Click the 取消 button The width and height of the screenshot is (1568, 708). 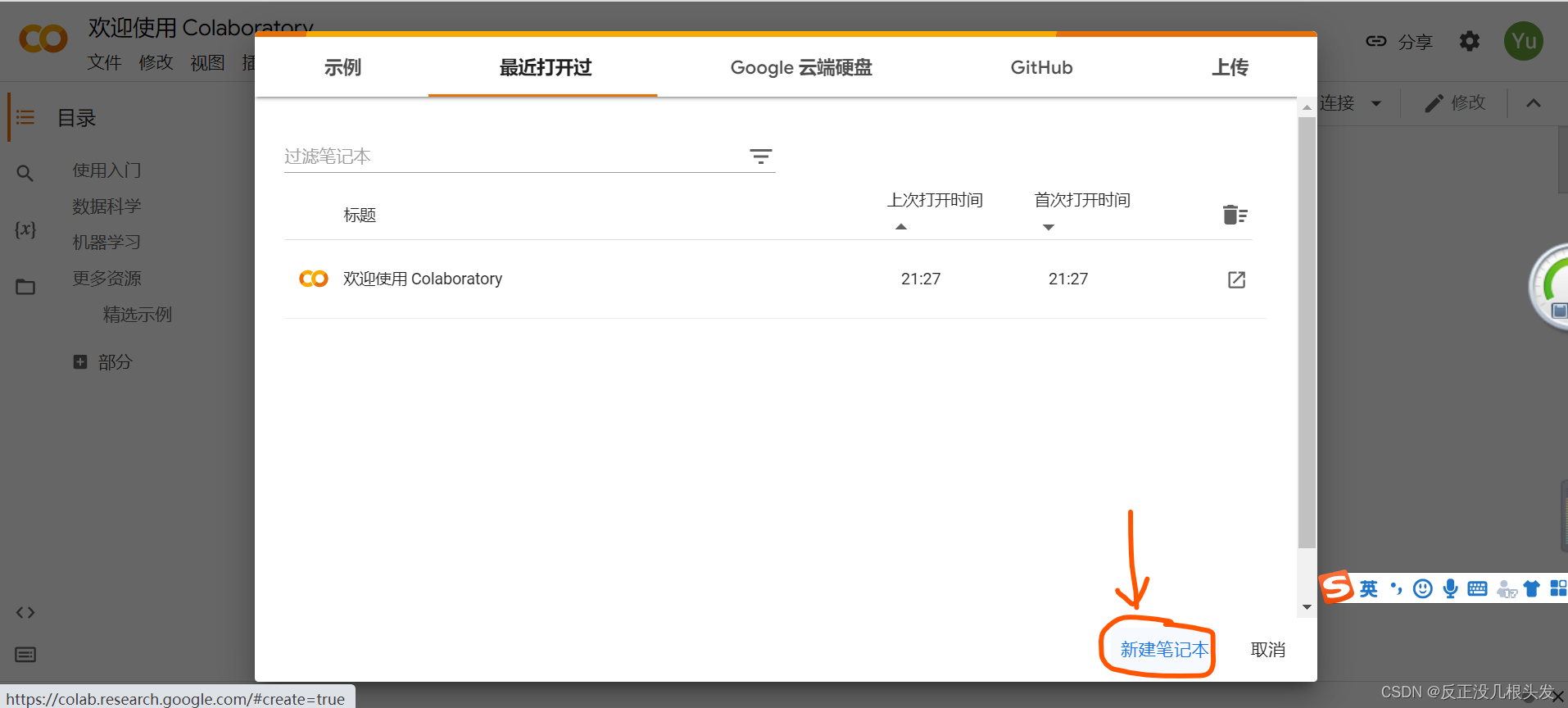(x=1268, y=650)
